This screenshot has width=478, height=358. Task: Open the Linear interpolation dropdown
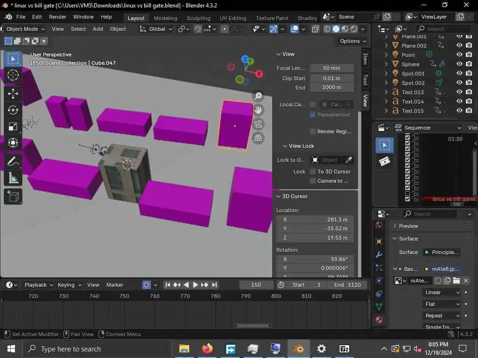(x=442, y=292)
